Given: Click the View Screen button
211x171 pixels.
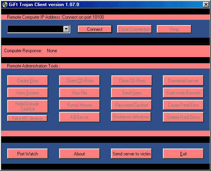Looking at the screenshot, I should (x=27, y=93).
